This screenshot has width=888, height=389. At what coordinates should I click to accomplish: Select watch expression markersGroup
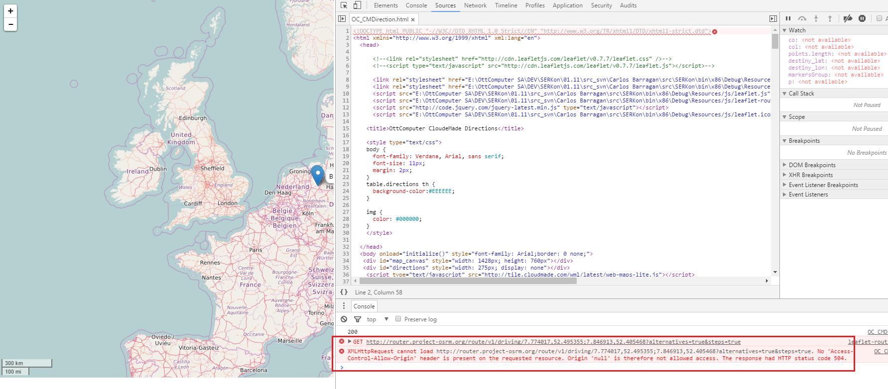coord(836,75)
